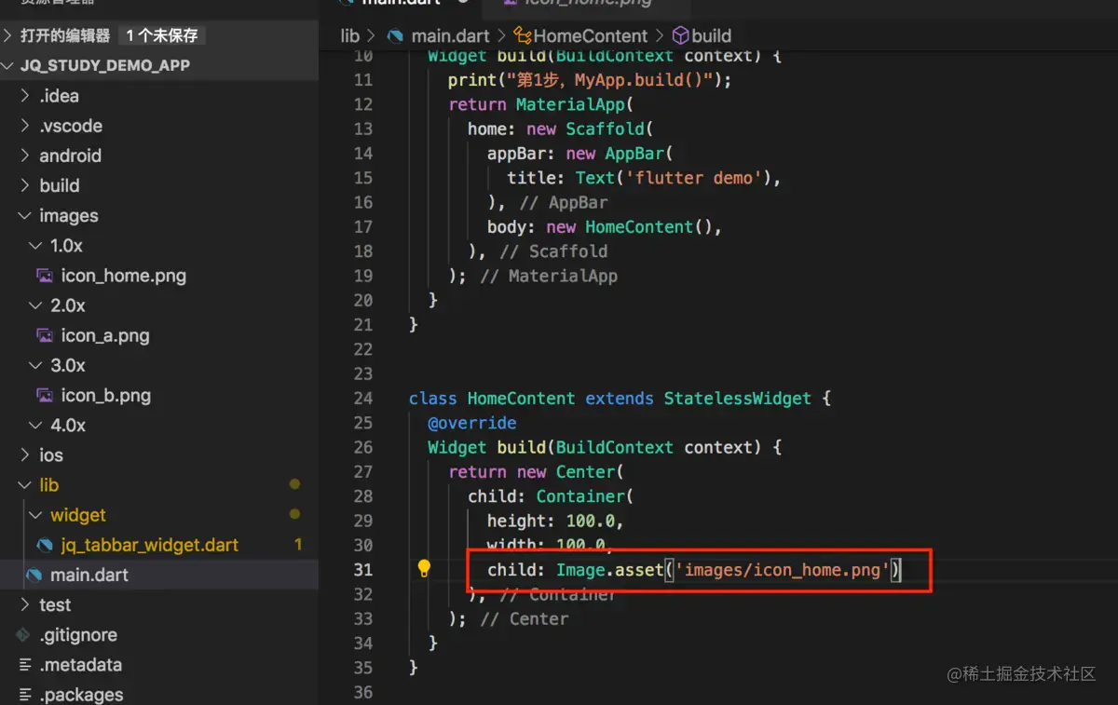Expand the test folder

click(24, 604)
